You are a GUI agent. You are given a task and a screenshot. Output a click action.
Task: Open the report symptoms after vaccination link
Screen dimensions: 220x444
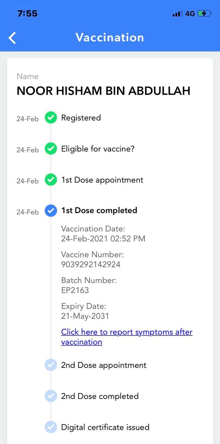pyautogui.click(x=127, y=337)
